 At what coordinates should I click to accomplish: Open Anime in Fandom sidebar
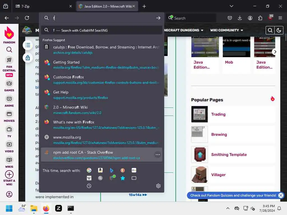tap(9, 101)
